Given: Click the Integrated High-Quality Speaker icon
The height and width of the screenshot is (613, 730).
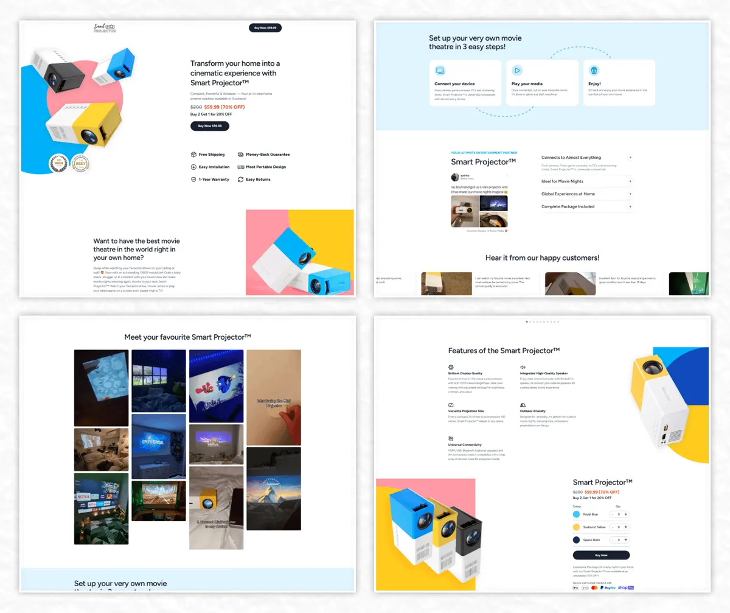Looking at the screenshot, I should [x=523, y=367].
